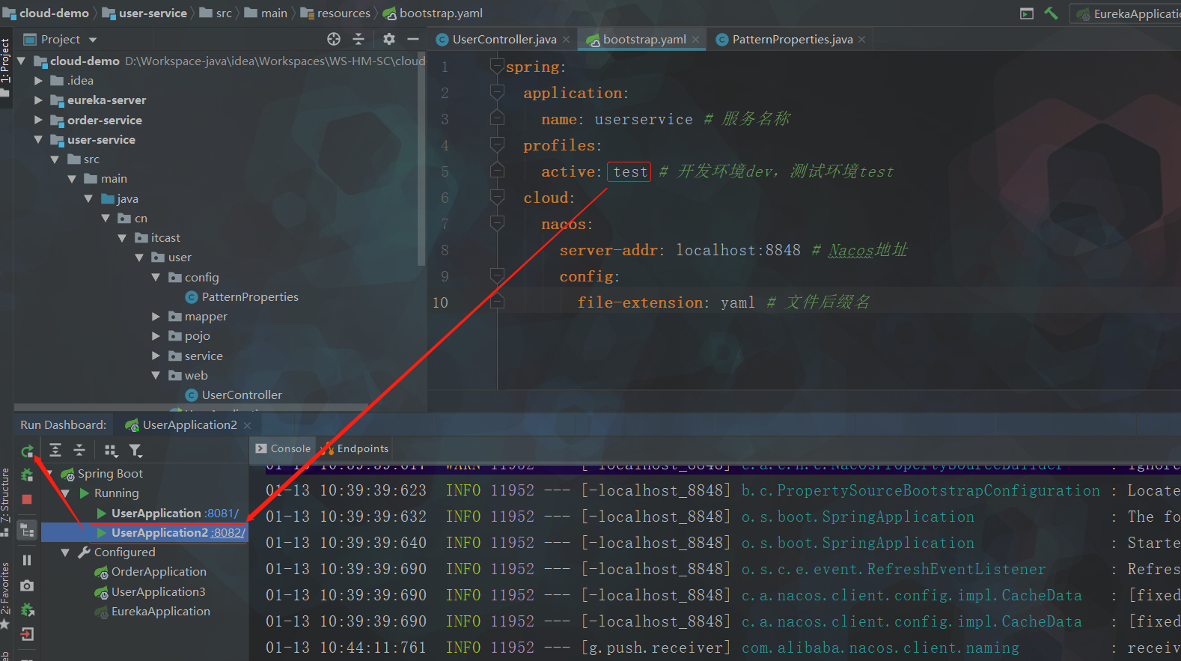Click the run anything icon beside the hammer
This screenshot has width=1181, height=661.
(x=1027, y=13)
